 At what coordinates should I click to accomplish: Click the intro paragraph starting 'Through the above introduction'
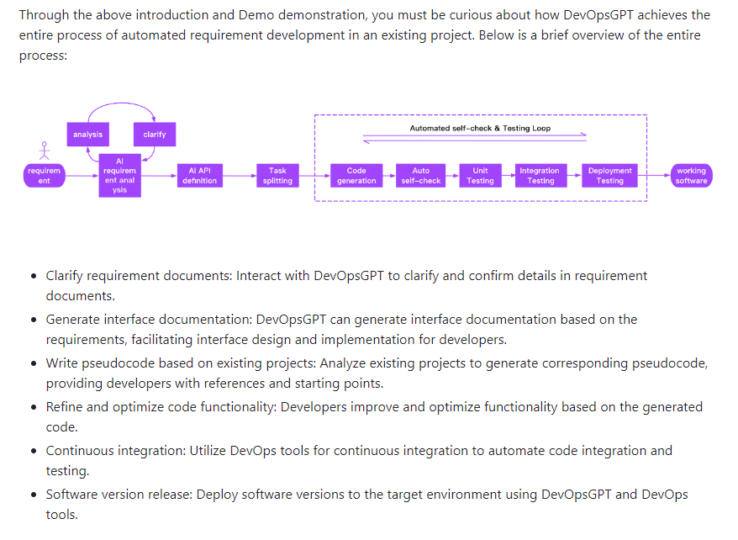pos(364,35)
